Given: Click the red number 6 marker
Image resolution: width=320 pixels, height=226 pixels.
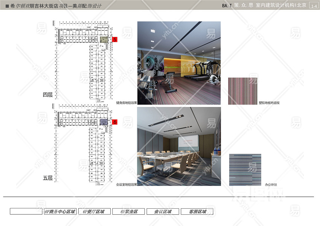Looking at the screenshot, I should coord(115,122).
